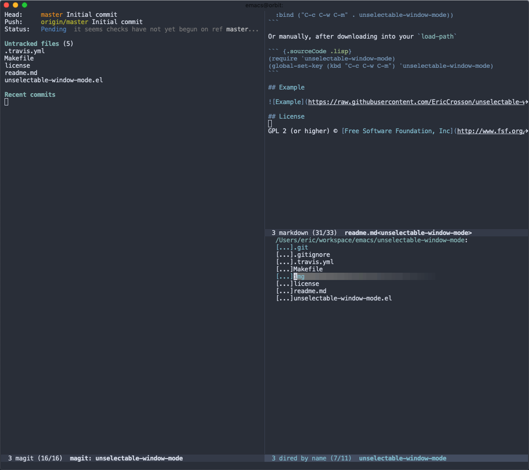Click the origin/master ref on the Push line
The height and width of the screenshot is (470, 529).
(x=65, y=22)
